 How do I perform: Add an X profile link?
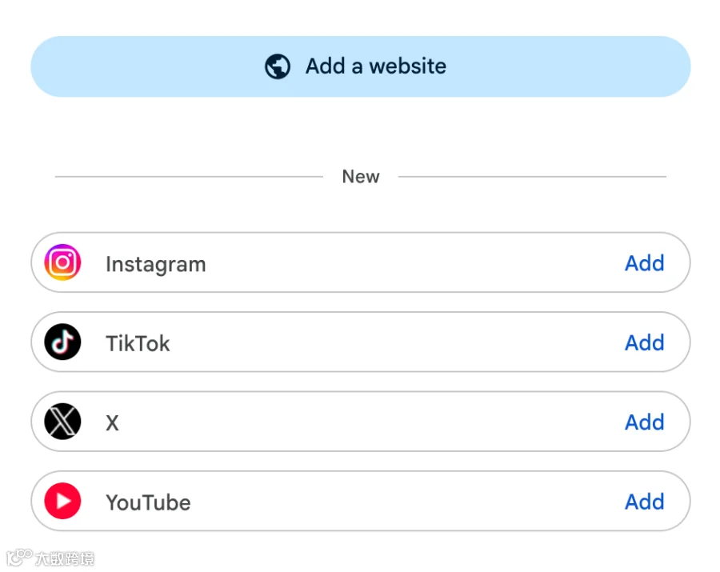pos(644,422)
